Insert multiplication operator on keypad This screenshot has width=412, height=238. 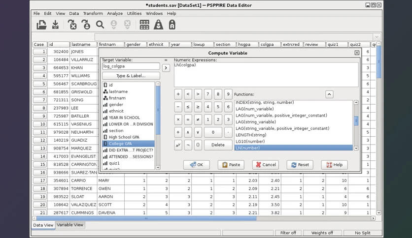[x=178, y=119]
